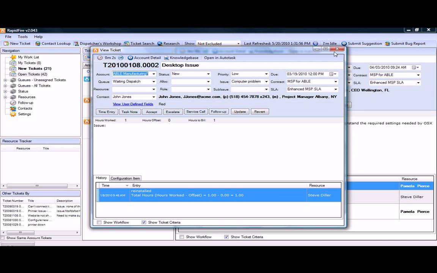The image size is (437, 273).
Task: Expand Queues - All Tickets node
Action: point(5,86)
